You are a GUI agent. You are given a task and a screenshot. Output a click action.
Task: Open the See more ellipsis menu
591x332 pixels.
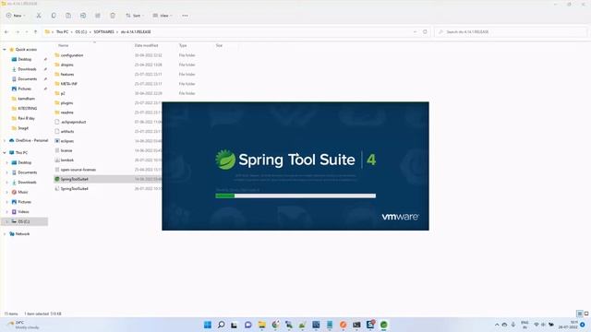[185, 16]
